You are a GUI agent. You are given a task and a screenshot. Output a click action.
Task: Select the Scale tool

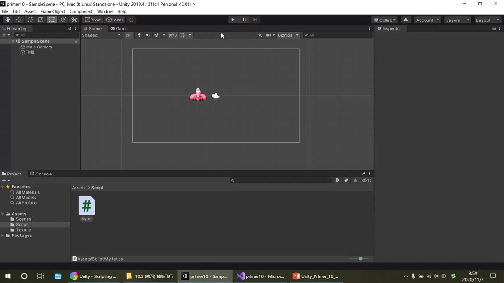[x=41, y=20]
